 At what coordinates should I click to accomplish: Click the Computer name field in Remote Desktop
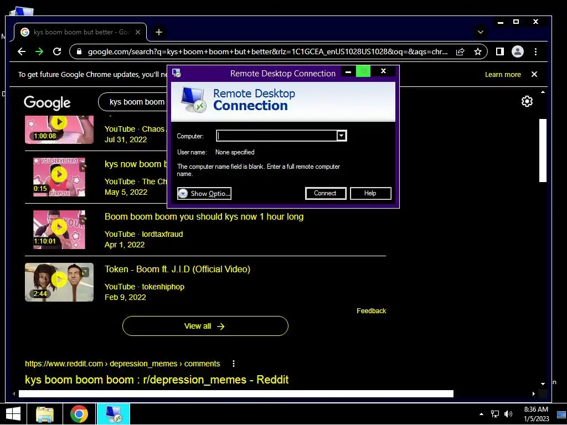277,136
